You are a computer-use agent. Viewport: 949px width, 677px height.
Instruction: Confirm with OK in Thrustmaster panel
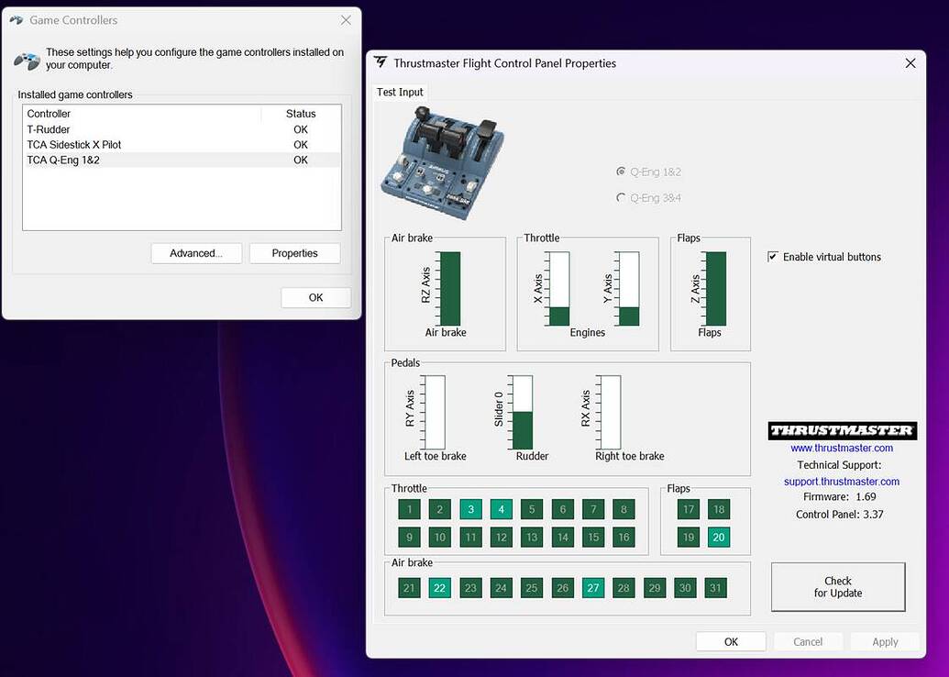click(731, 642)
